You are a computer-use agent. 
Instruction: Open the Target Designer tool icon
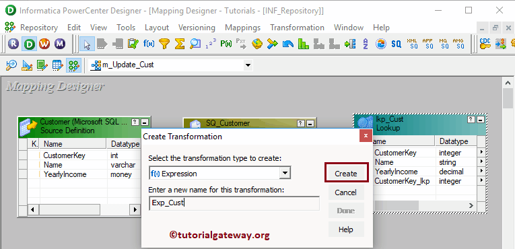point(27,65)
